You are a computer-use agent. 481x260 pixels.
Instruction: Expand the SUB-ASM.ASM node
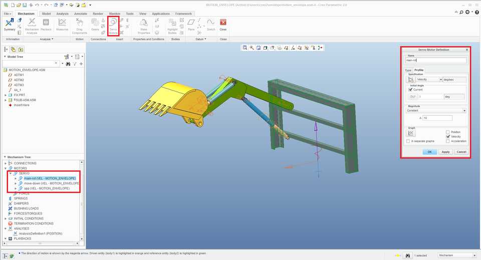pyautogui.click(x=6, y=100)
